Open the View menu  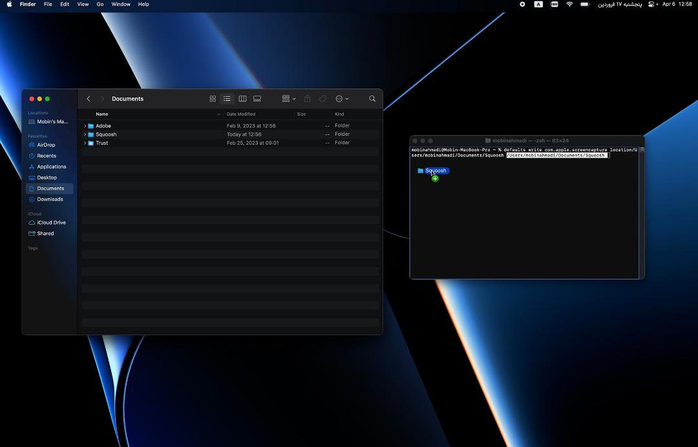[83, 5]
